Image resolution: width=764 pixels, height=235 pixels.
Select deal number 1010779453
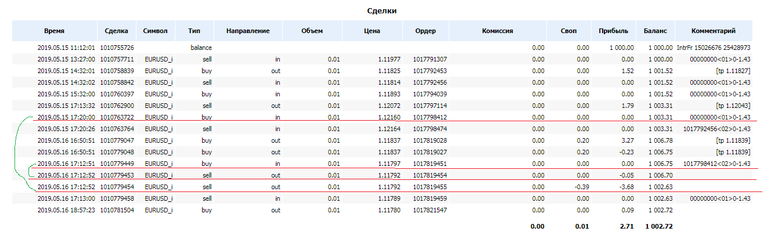coord(117,176)
